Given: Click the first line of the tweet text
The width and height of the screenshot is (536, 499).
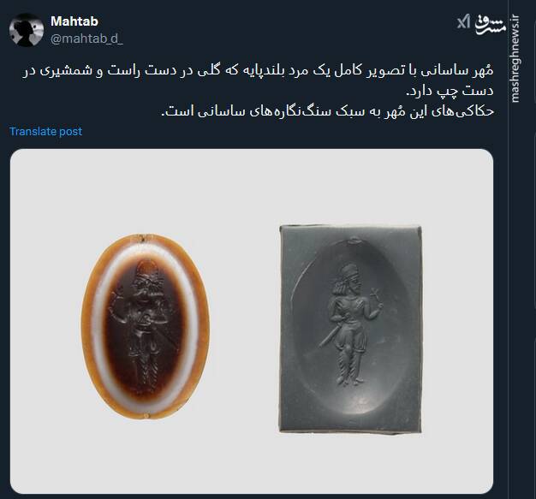Looking at the screenshot, I should coord(258,71).
